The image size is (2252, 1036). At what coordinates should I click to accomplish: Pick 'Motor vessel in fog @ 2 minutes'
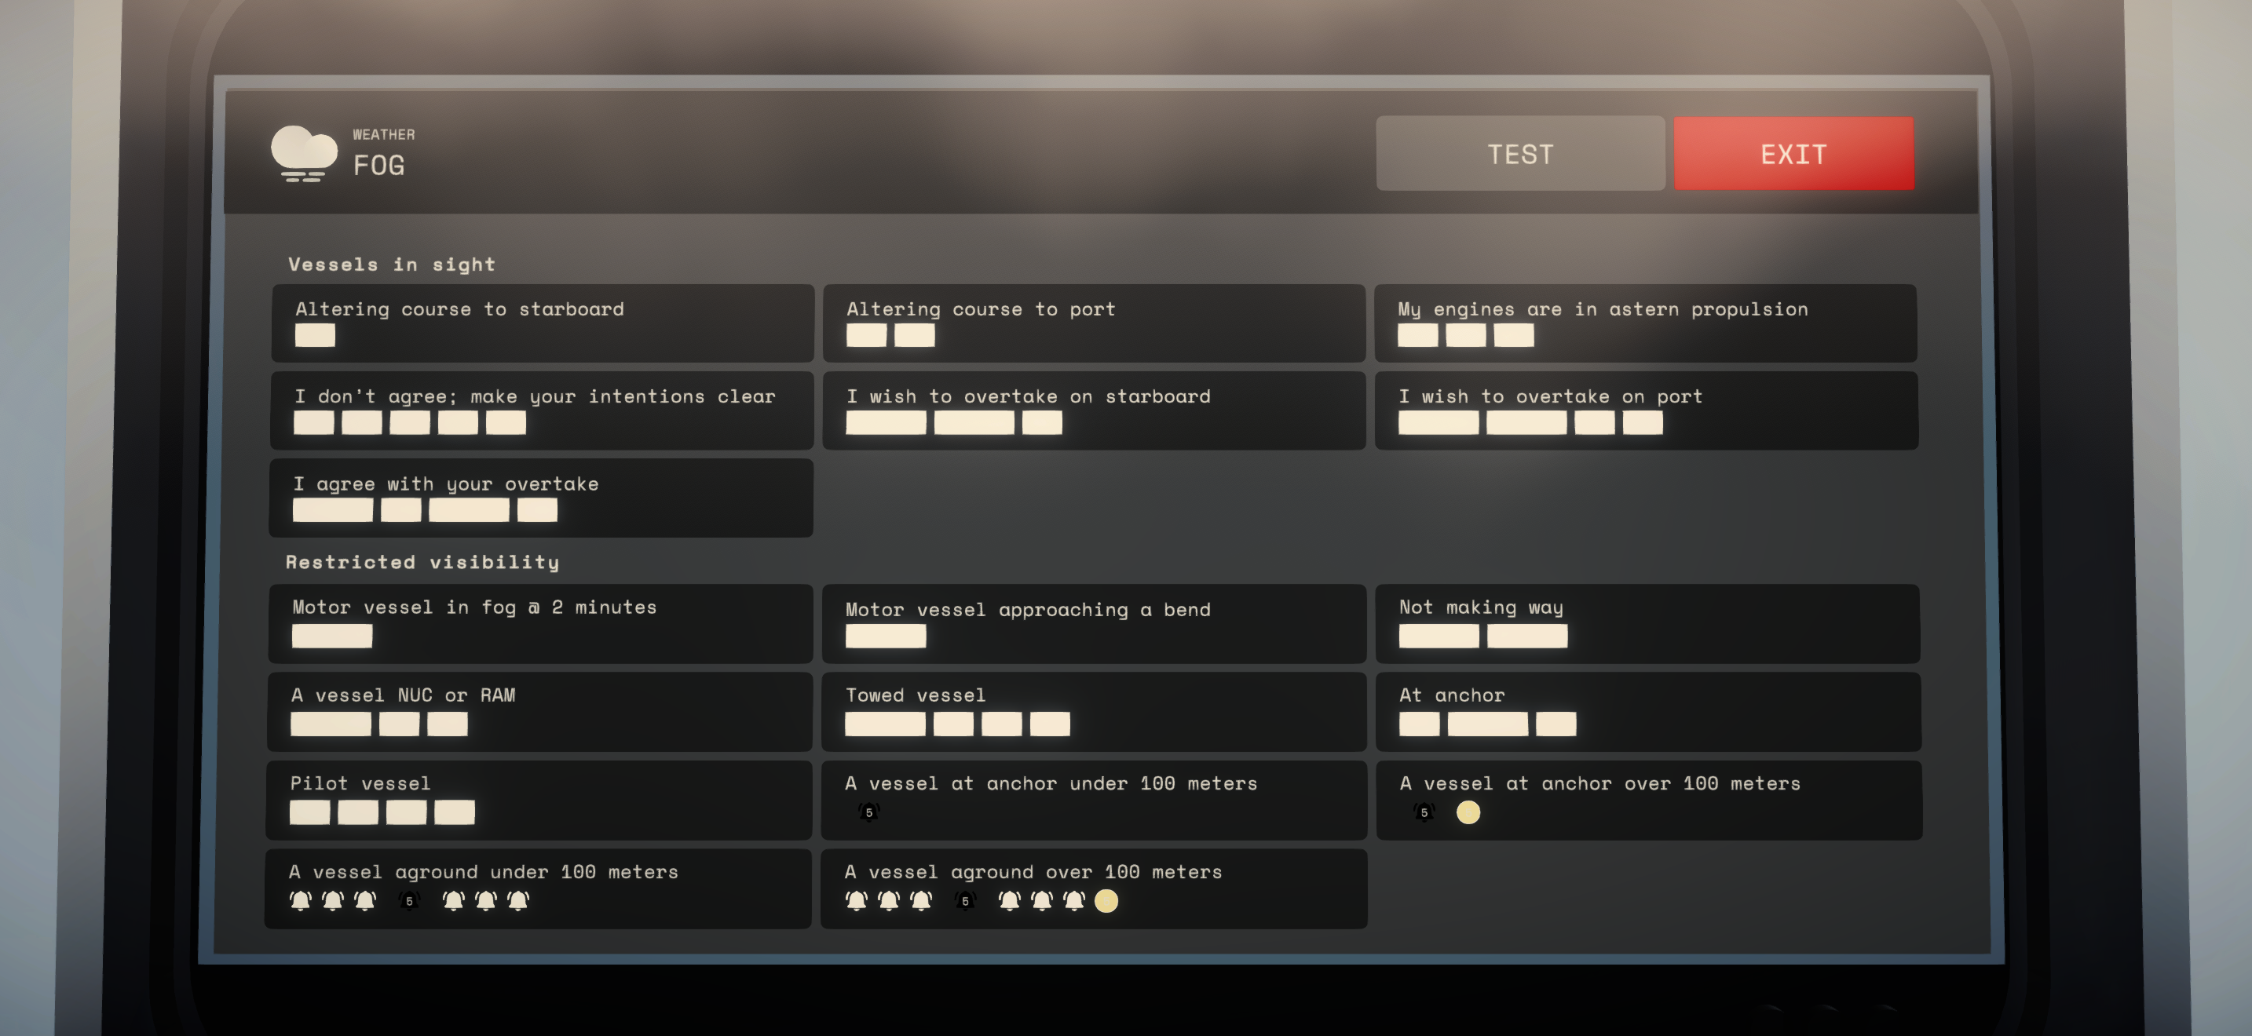[x=540, y=624]
